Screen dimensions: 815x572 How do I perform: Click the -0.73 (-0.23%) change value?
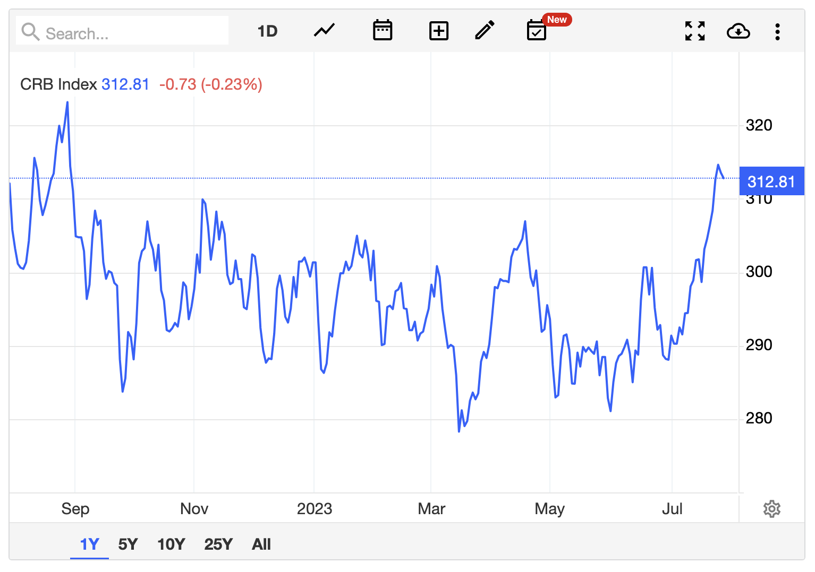[x=211, y=84]
